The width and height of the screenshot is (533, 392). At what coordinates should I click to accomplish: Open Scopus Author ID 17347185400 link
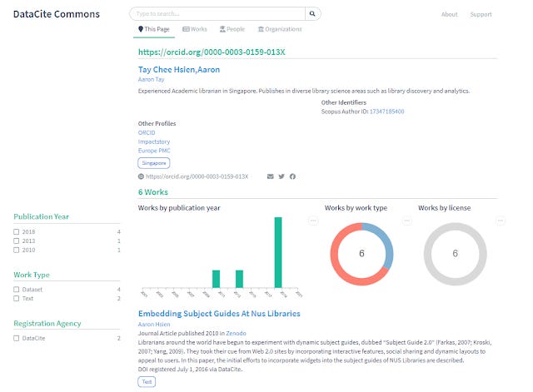(x=386, y=112)
